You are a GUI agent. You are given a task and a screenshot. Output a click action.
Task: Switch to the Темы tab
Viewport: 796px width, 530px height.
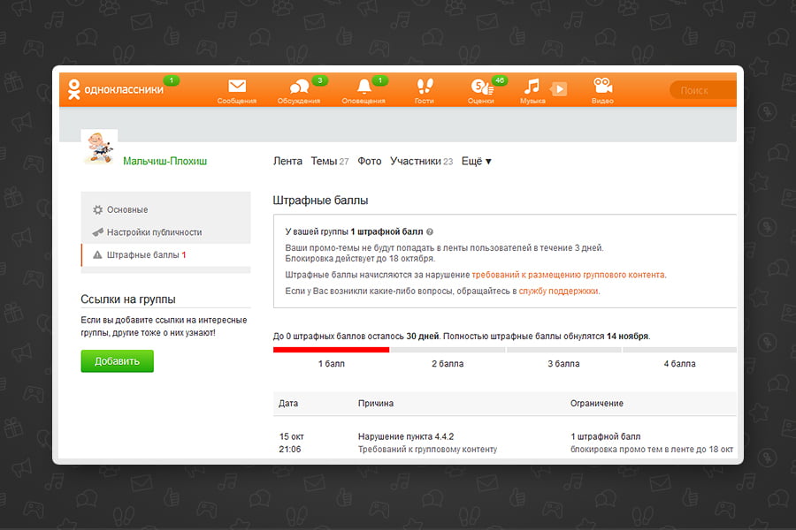(x=330, y=162)
